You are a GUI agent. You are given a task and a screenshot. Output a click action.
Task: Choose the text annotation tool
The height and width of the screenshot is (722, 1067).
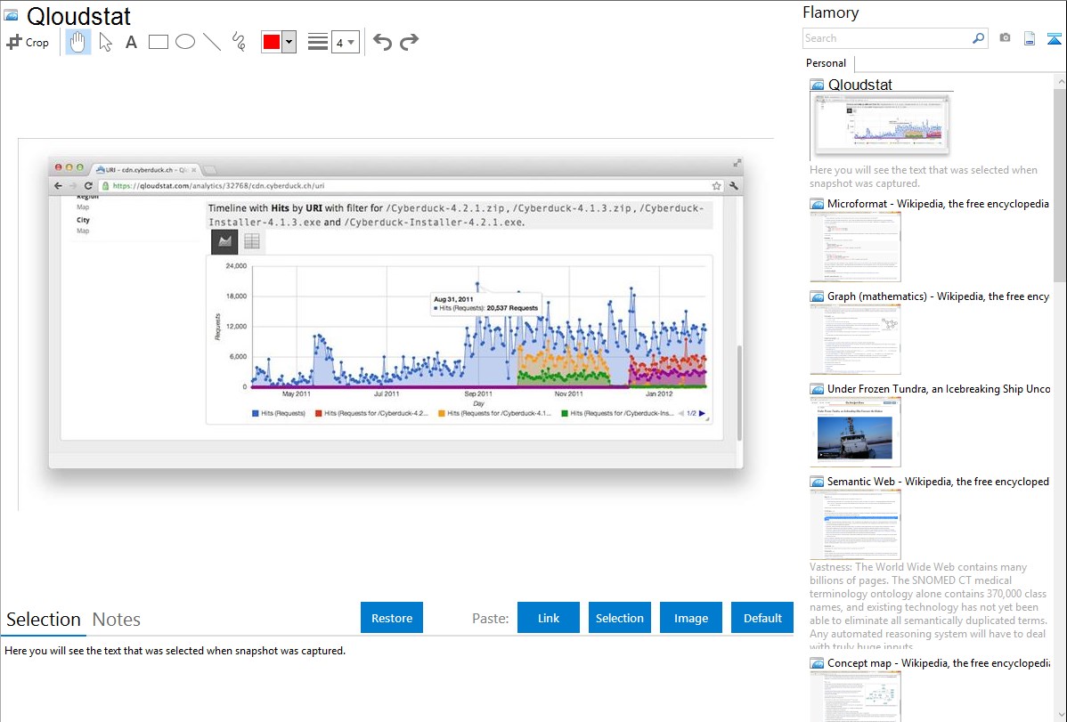coord(131,42)
